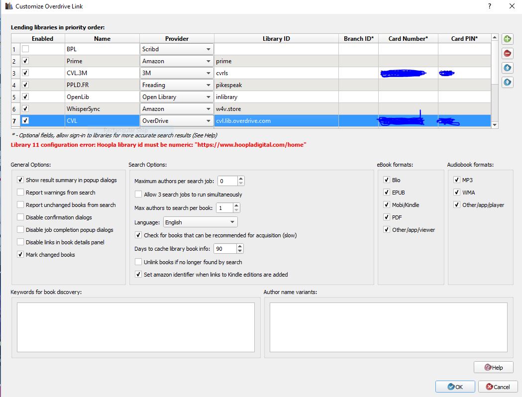This screenshot has height=397, width=522.
Task: Click the OK button
Action: coord(455,387)
